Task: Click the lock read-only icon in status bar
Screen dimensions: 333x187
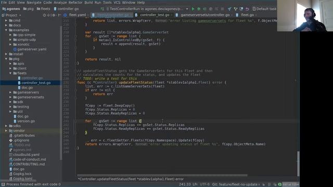Action: 264,184
